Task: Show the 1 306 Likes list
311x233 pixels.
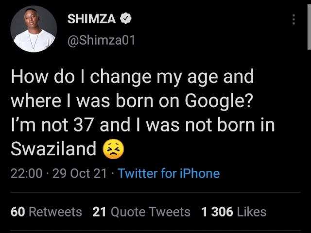Action: click(234, 212)
